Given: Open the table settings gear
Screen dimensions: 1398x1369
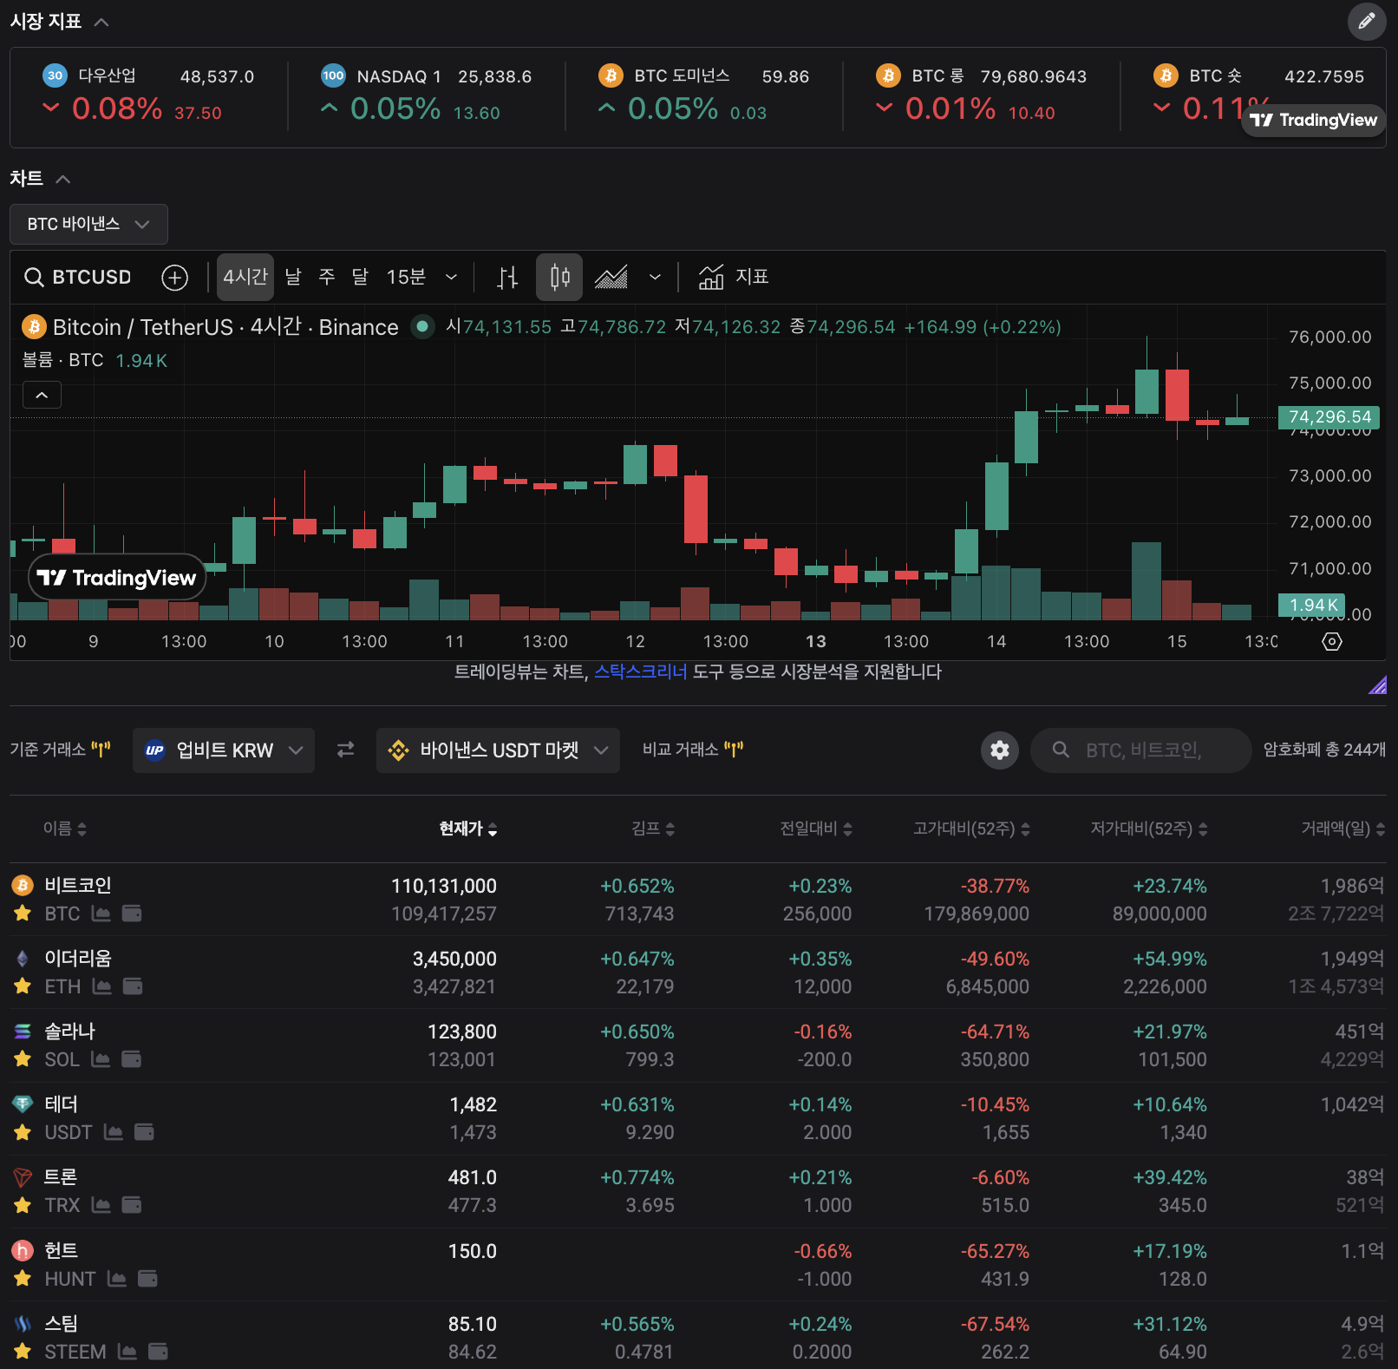Looking at the screenshot, I should [x=1000, y=750].
